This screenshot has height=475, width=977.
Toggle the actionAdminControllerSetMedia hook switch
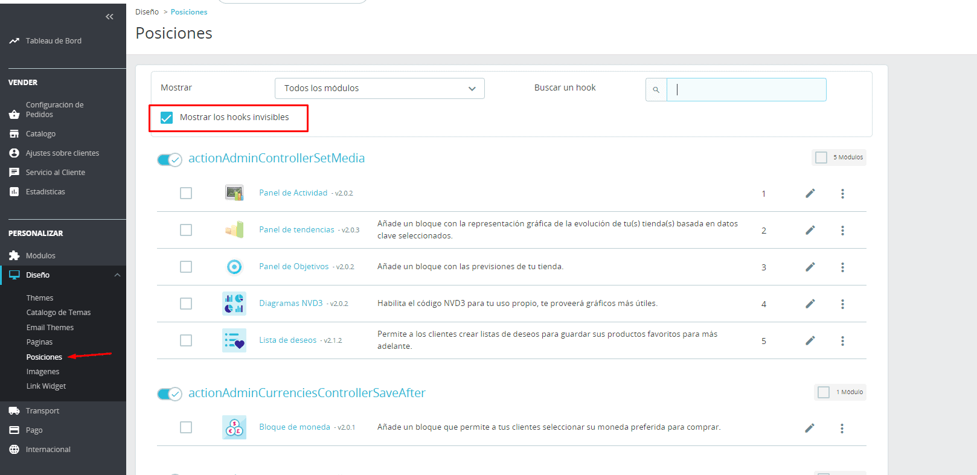[169, 159]
